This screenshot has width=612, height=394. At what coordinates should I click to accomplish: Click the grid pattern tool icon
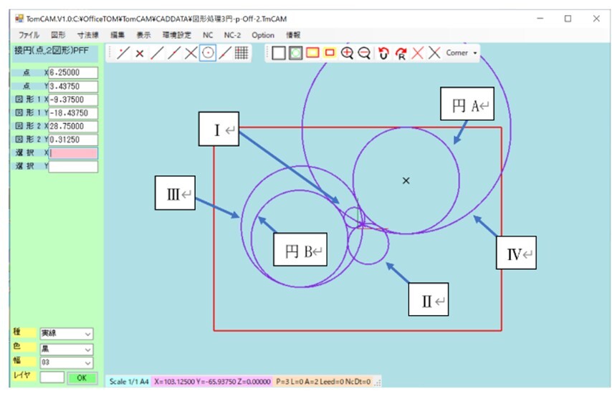coord(242,53)
